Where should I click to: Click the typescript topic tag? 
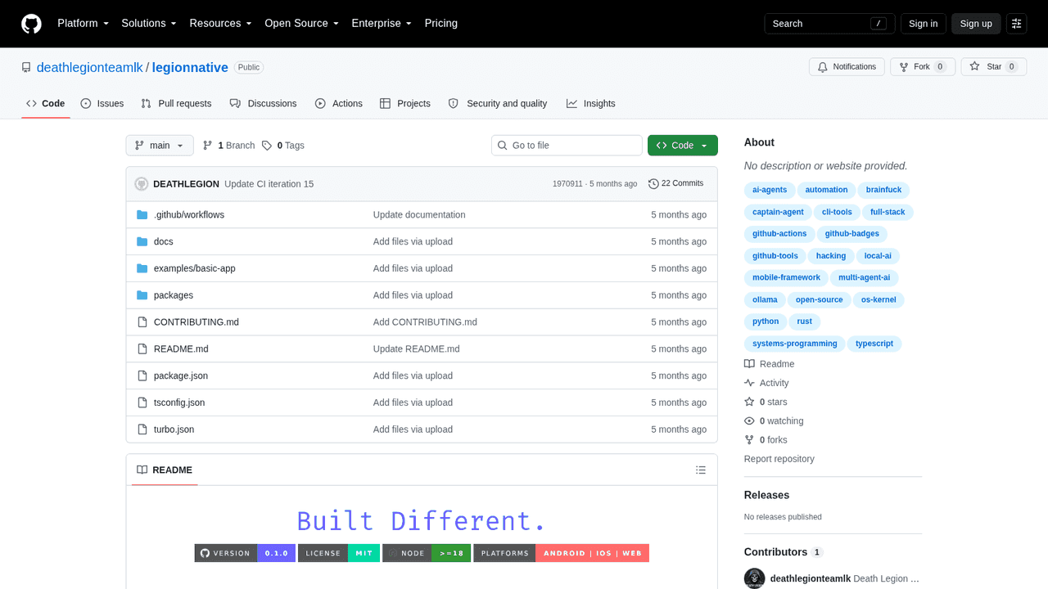tap(874, 344)
